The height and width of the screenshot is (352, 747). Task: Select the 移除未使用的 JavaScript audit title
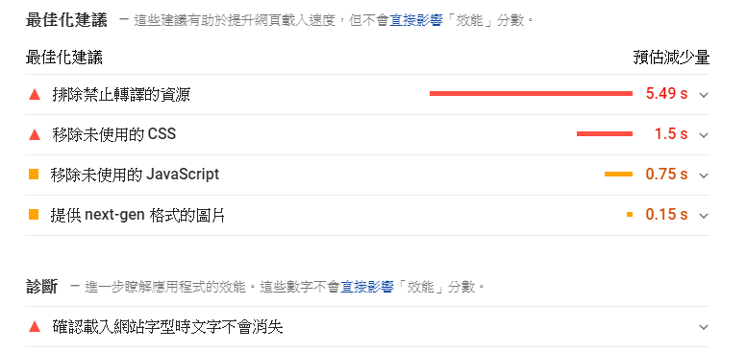coord(135,175)
